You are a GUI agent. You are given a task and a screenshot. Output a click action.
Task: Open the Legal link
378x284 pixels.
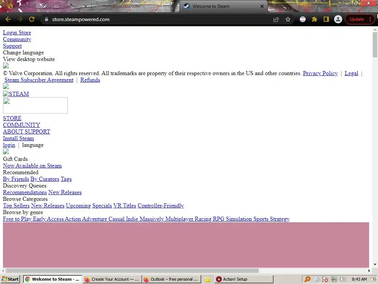click(351, 73)
